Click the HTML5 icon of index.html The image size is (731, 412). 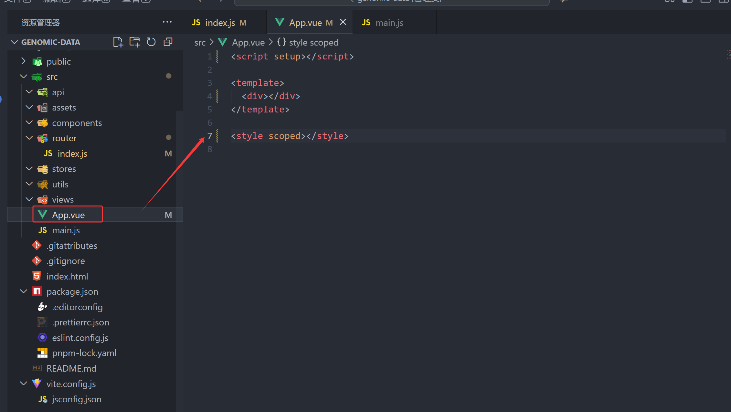[x=37, y=276]
